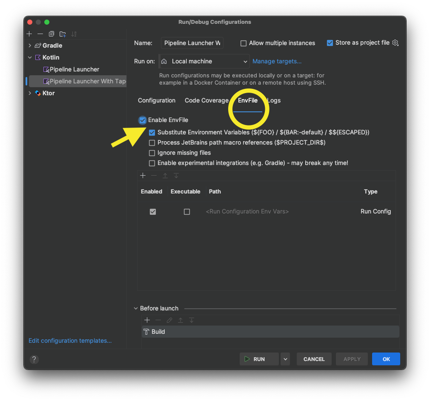430x401 pixels.
Task: Toggle Allow multiple instances checkbox
Action: pos(243,43)
